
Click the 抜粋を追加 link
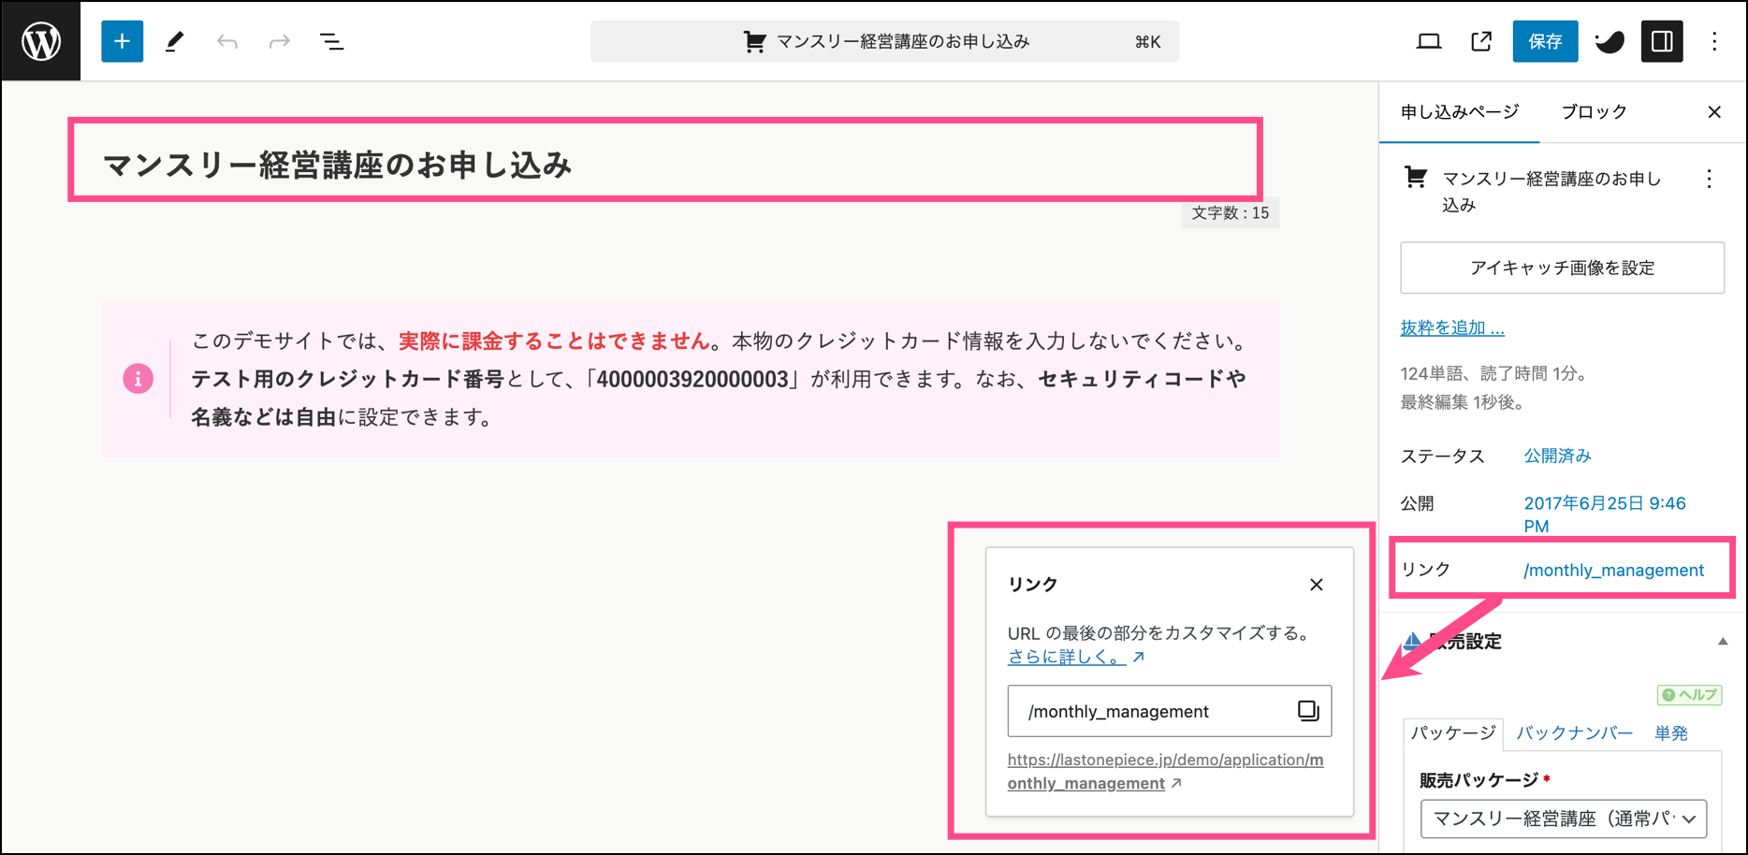[1451, 327]
